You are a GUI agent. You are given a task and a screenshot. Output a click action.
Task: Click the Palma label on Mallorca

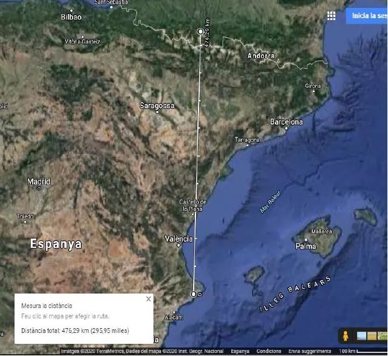(x=306, y=246)
